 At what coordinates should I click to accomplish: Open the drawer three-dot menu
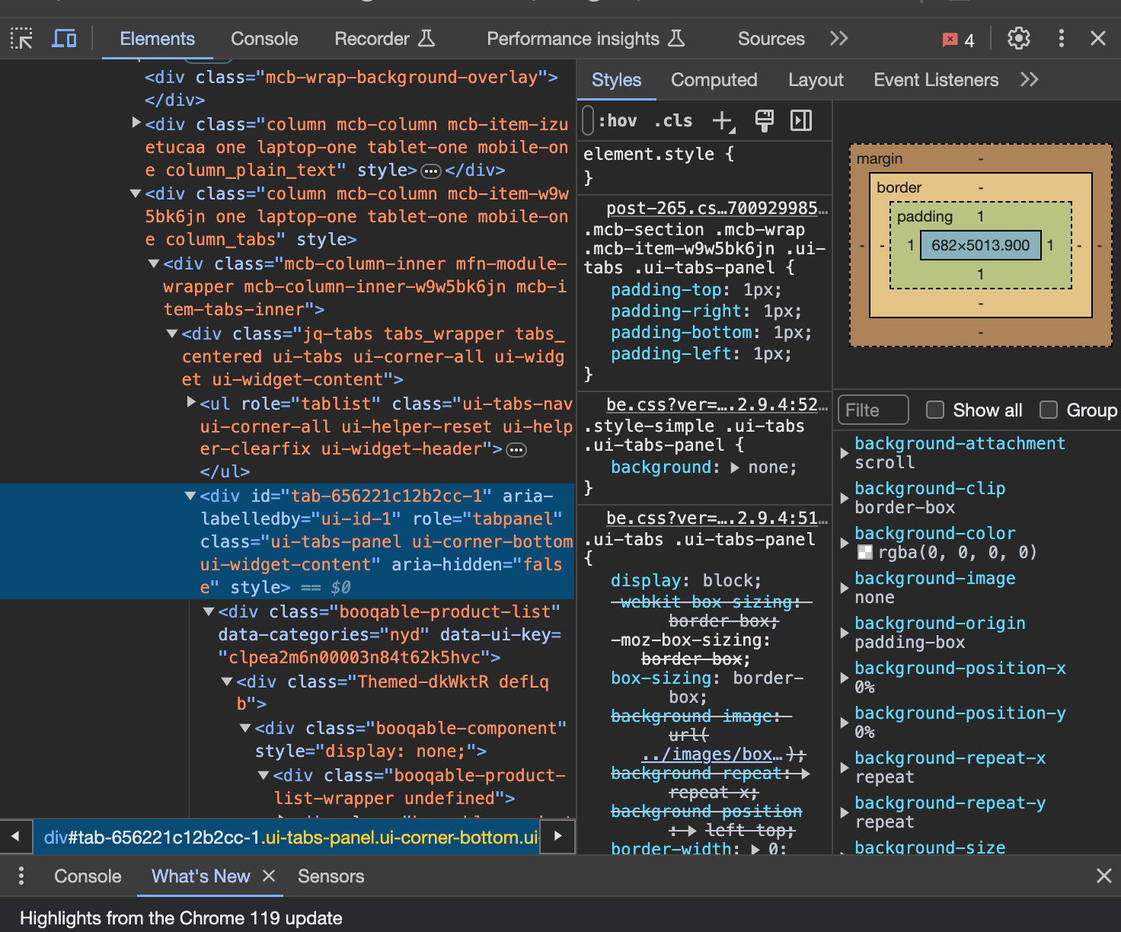(x=21, y=876)
